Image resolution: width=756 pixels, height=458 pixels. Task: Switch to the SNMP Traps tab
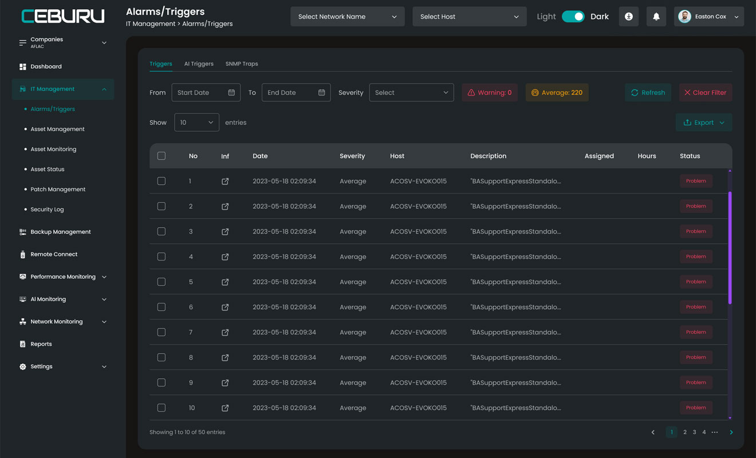(x=242, y=64)
